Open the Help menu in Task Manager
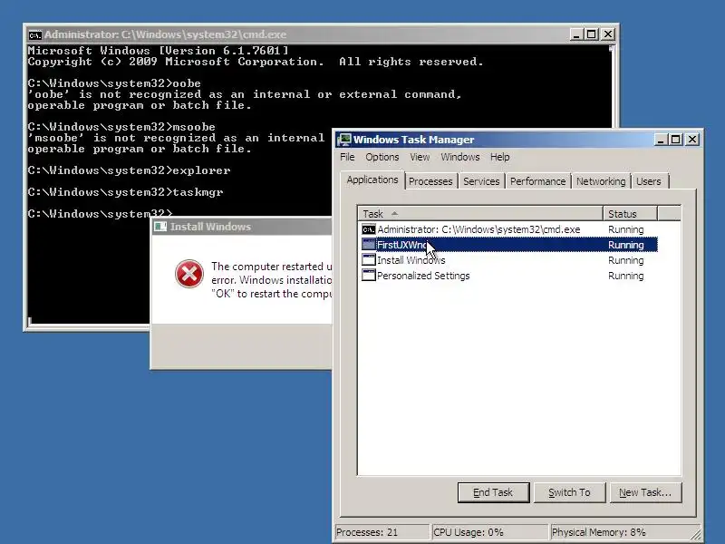725x544 pixels. pos(500,157)
